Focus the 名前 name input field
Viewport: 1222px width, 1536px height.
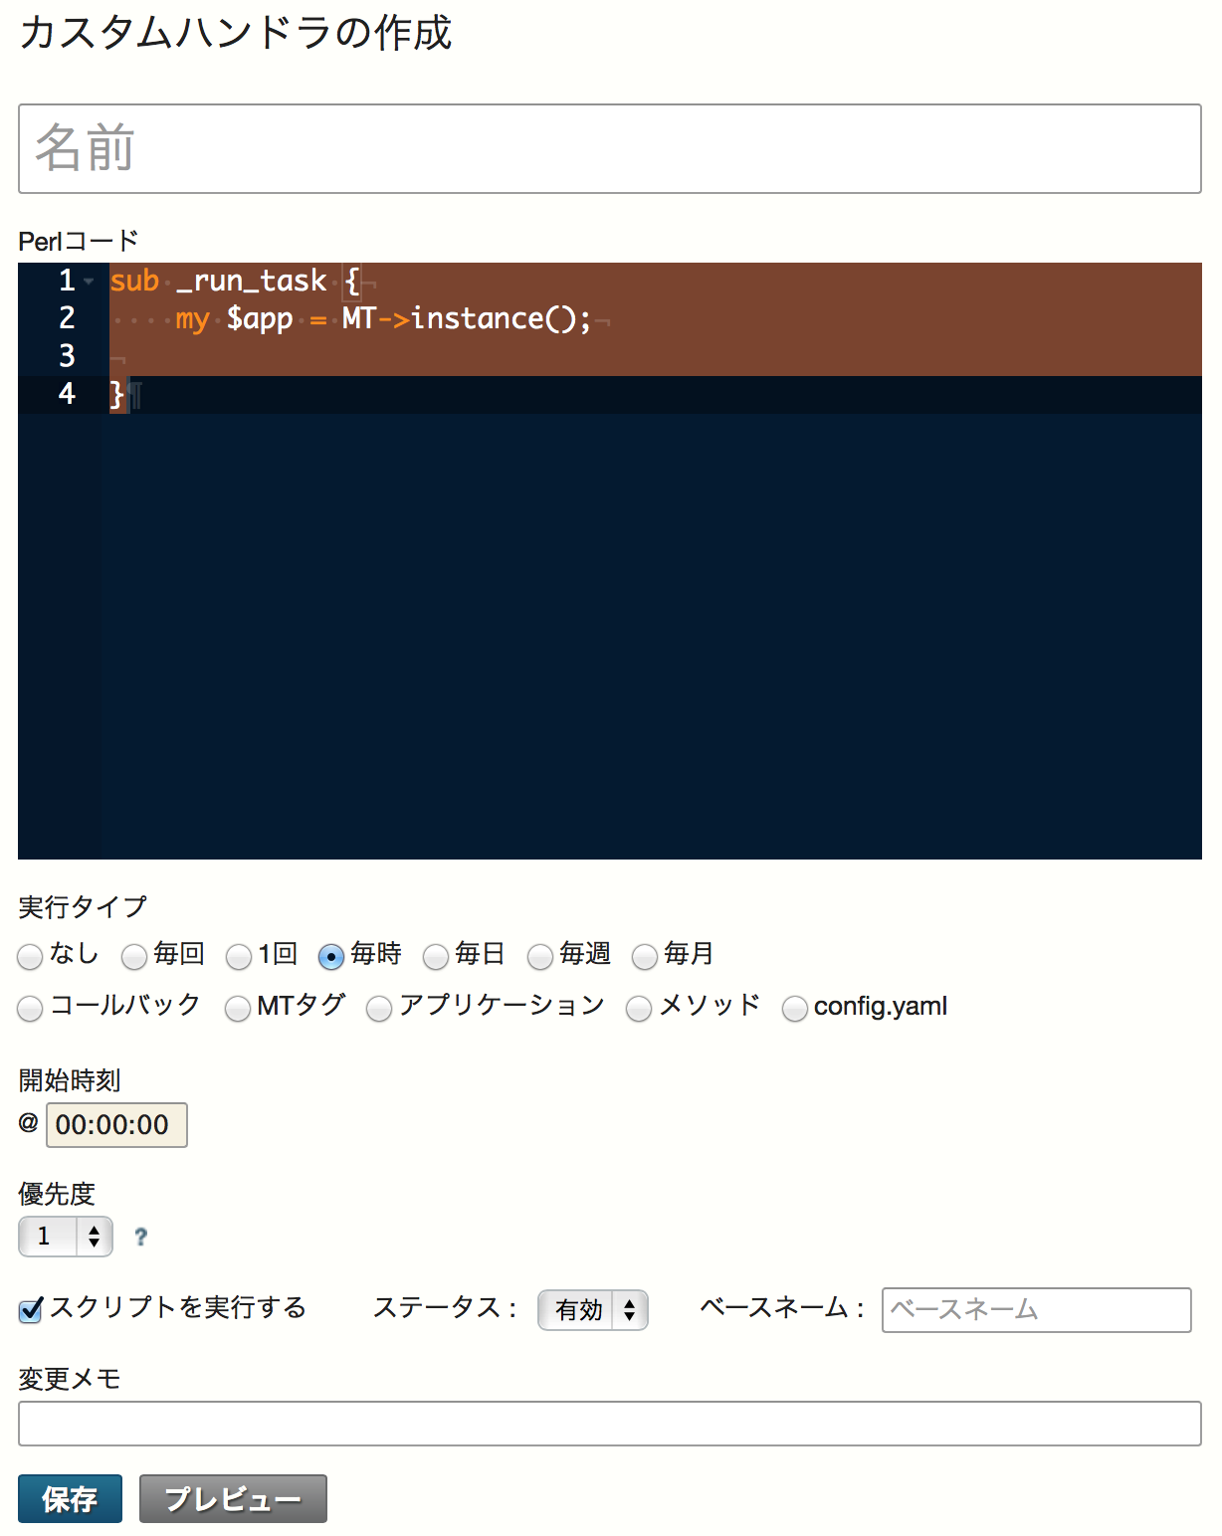tap(609, 148)
